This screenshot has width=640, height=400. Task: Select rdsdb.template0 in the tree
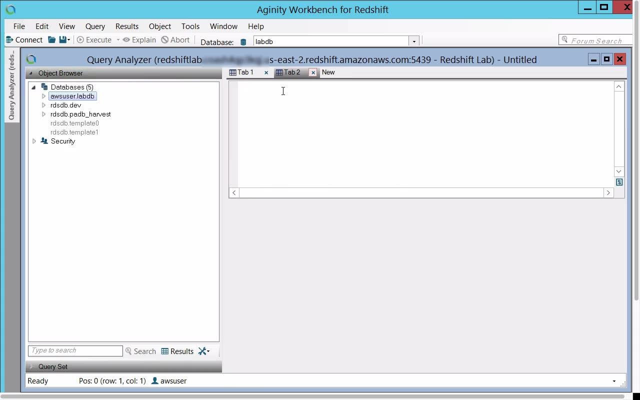tap(74, 123)
